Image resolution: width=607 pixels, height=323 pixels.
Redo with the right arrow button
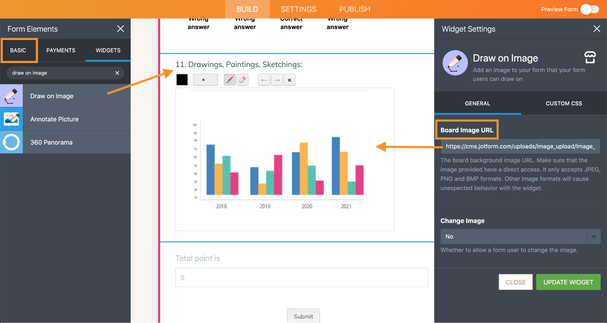tap(277, 80)
